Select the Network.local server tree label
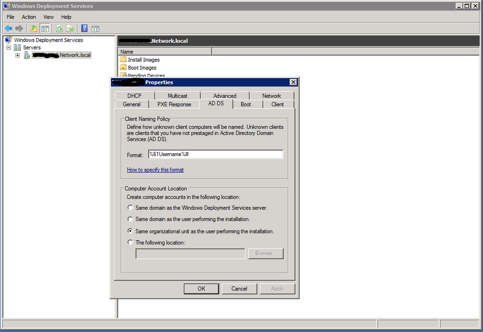483x332 pixels. (62, 55)
